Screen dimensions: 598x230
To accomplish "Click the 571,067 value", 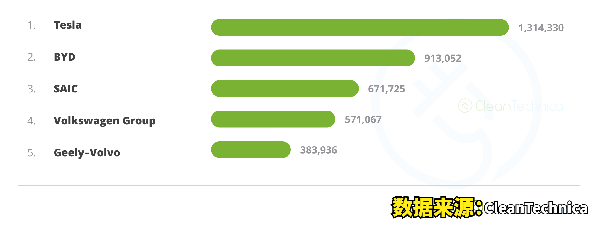I will pyautogui.click(x=363, y=119).
